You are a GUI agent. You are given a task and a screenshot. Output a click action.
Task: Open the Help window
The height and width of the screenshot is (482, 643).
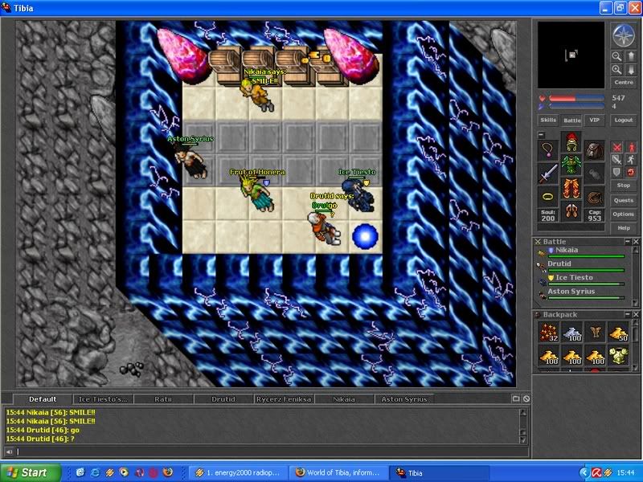[624, 228]
